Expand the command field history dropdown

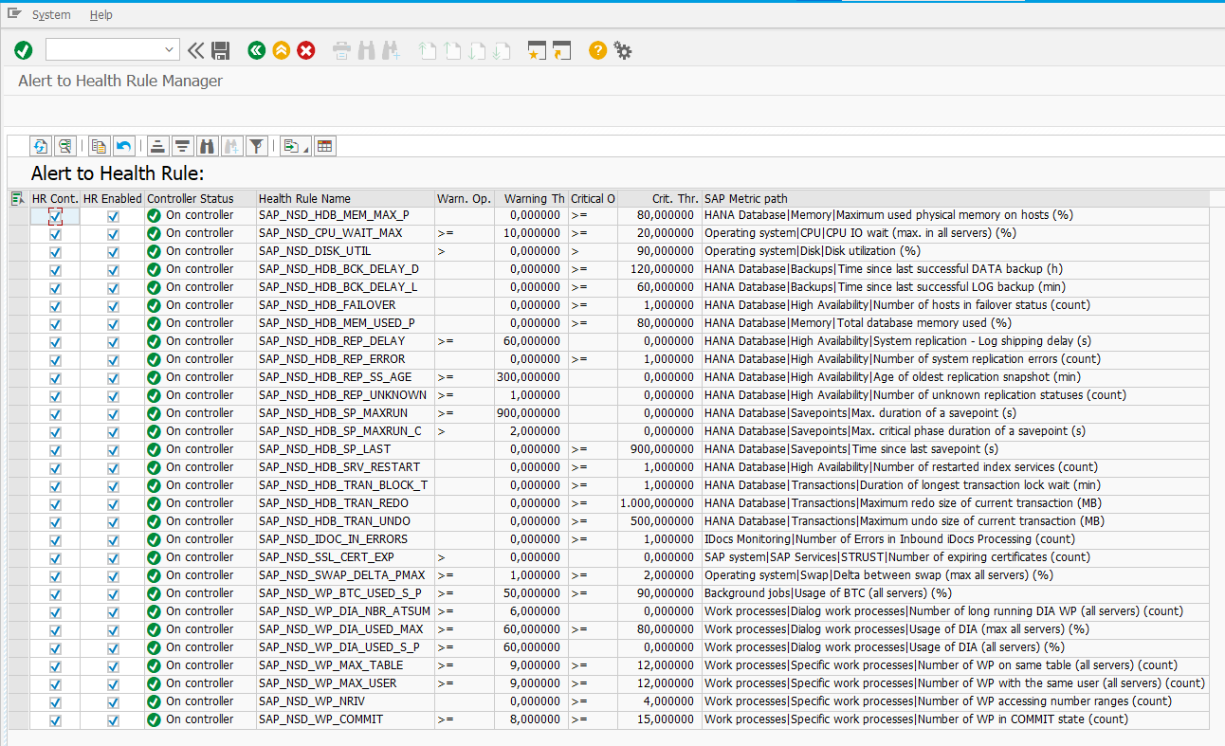170,50
